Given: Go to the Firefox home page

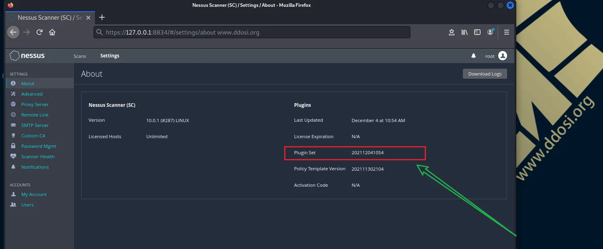Looking at the screenshot, I should click(52, 32).
